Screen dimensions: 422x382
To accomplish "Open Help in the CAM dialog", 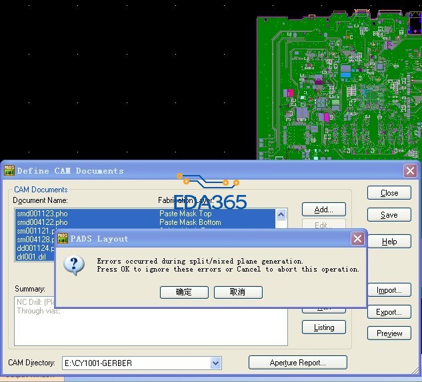I will coord(389,242).
